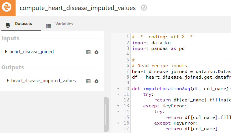Click line number 1 in the gutter
The width and height of the screenshot is (231, 133).
click(128, 37)
